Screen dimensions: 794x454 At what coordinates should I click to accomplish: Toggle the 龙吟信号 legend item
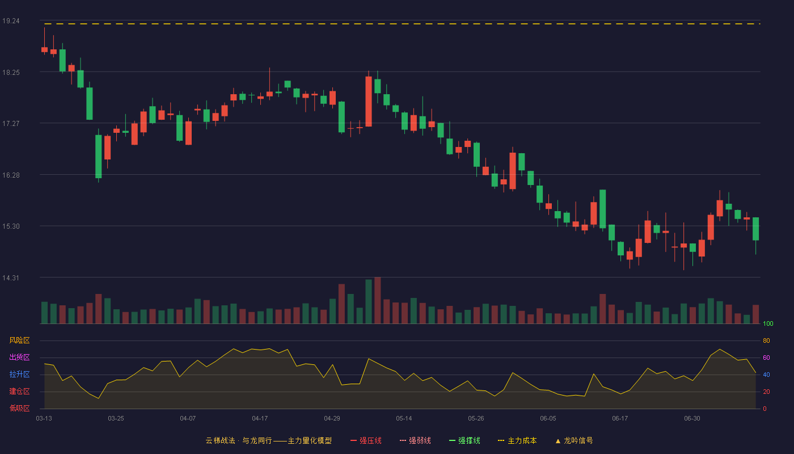click(x=574, y=440)
